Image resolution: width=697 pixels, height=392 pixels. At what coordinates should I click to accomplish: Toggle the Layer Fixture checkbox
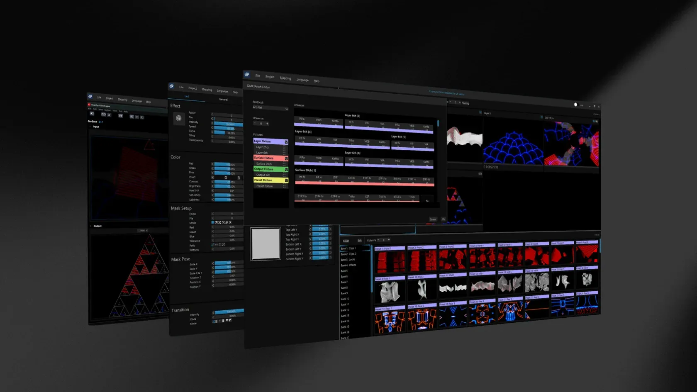286,142
